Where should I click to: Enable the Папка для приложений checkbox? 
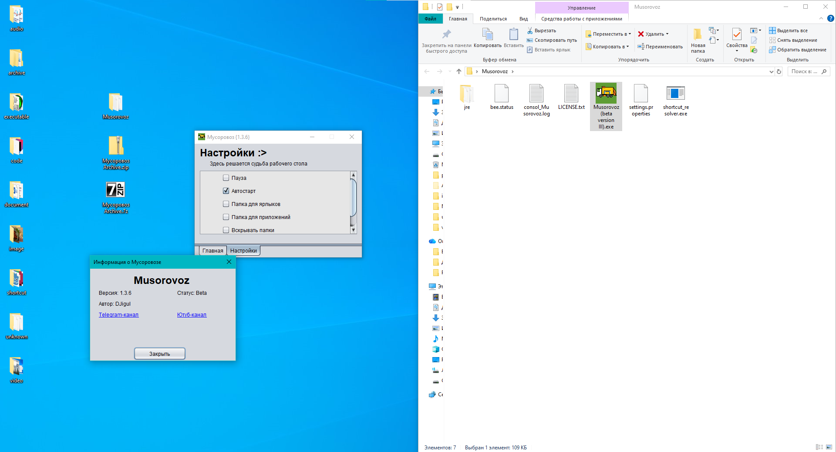coord(226,217)
